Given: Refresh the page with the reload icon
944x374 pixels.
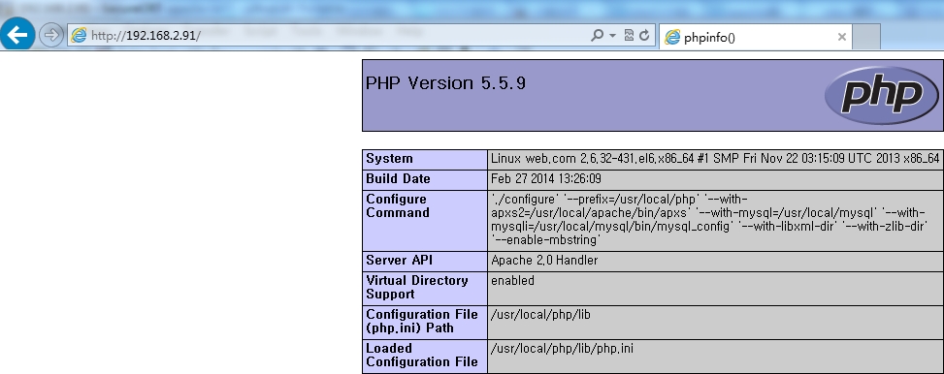Looking at the screenshot, I should [644, 36].
